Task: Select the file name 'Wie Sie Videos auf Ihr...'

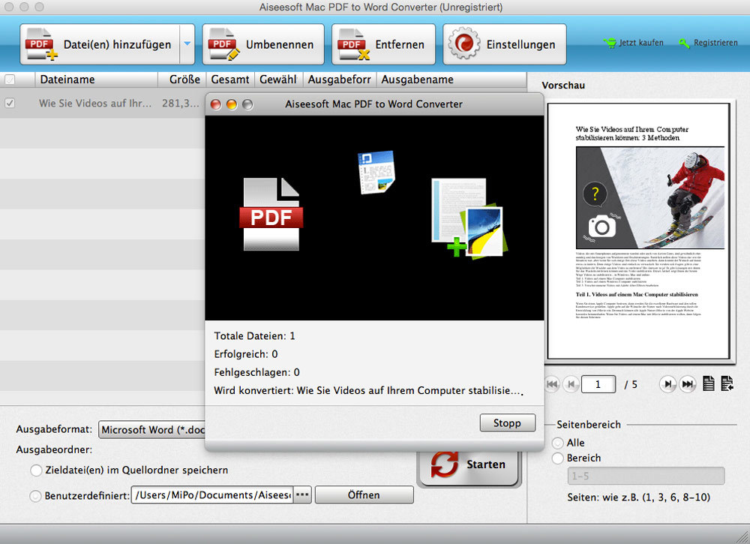Action: [95, 103]
